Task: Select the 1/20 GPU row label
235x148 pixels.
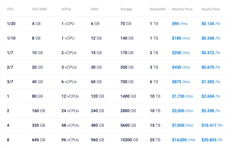Action: [11, 24]
